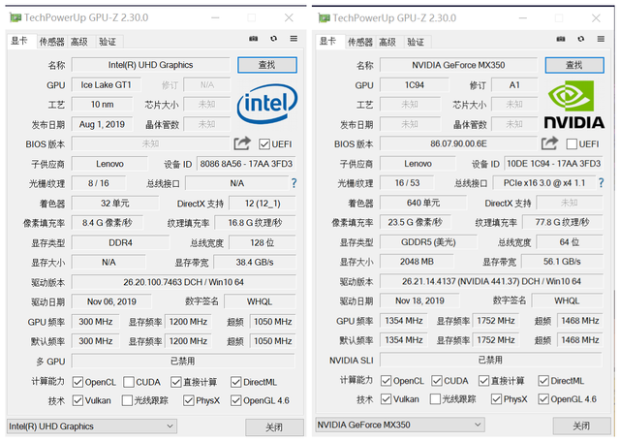This screenshot has height=442, width=620.
Task: Click the NVIDIA logo image
Action: (574, 105)
